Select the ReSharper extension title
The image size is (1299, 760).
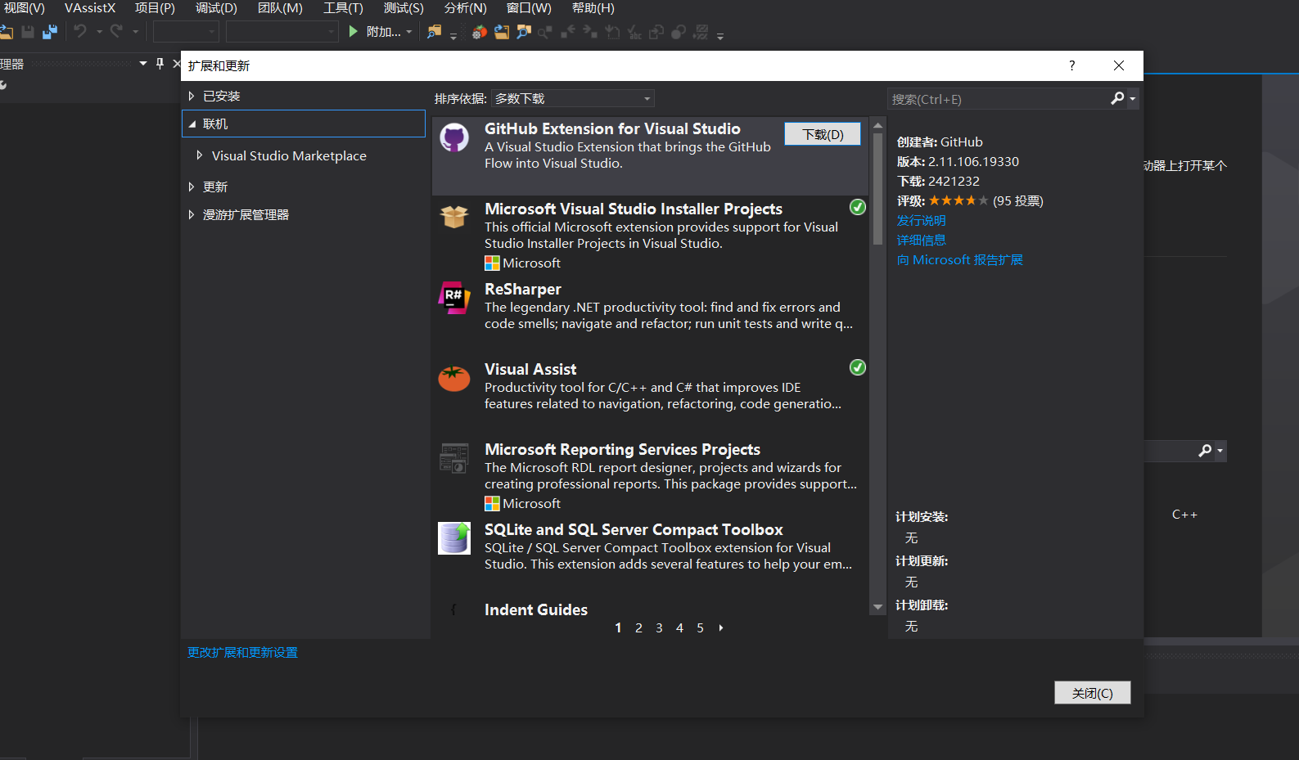(522, 289)
